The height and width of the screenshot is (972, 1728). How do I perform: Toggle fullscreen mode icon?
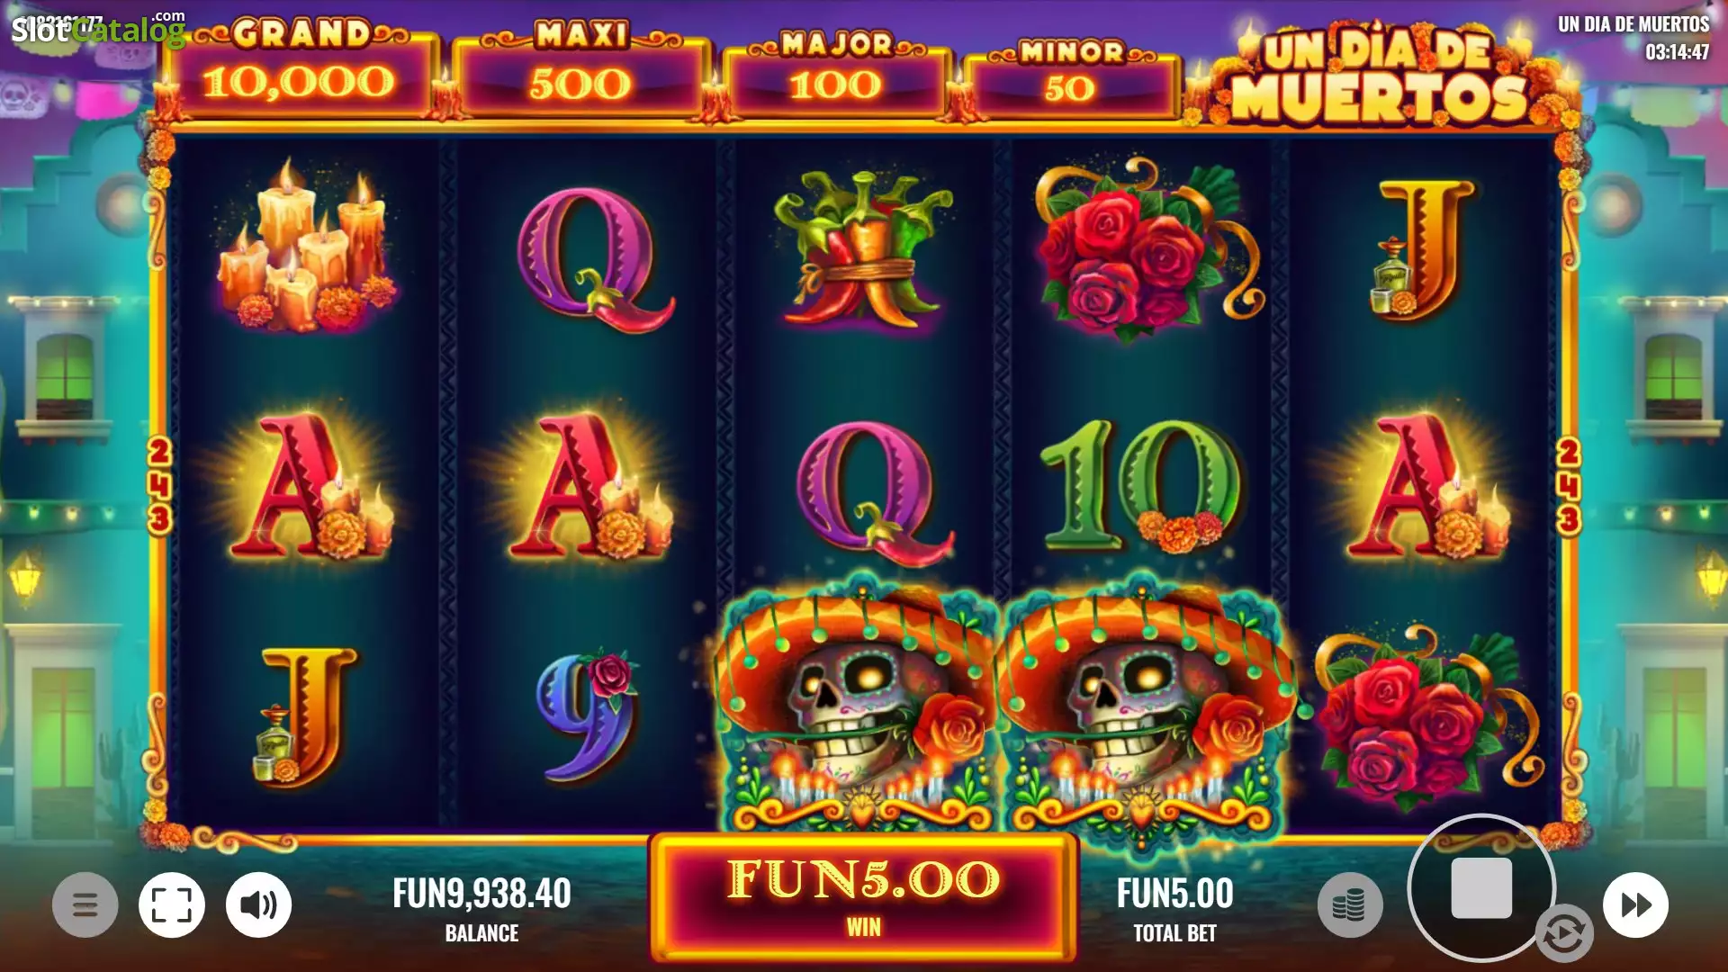pos(172,904)
